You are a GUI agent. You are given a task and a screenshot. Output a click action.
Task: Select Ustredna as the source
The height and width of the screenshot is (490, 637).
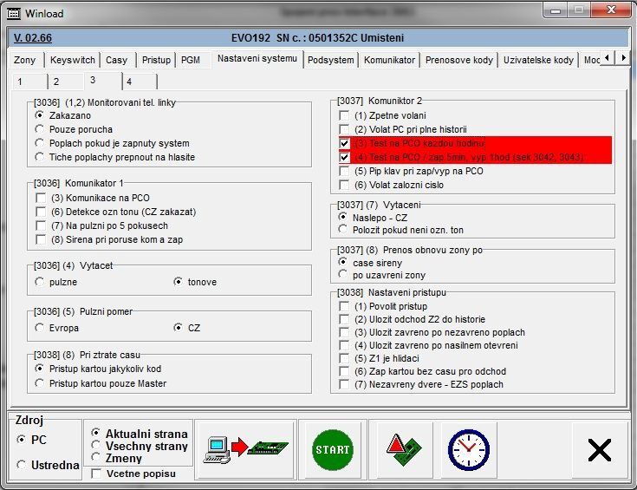(x=21, y=466)
